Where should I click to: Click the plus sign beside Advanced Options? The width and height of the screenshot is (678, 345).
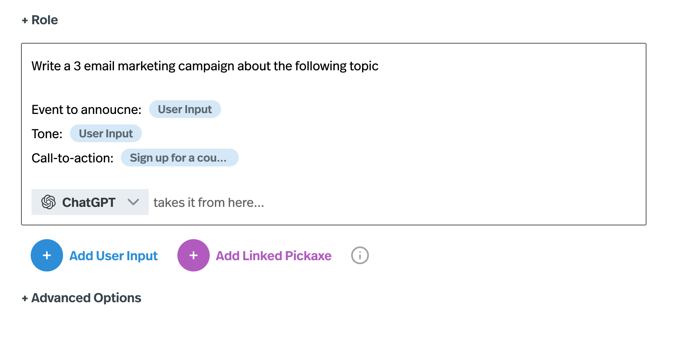25,298
